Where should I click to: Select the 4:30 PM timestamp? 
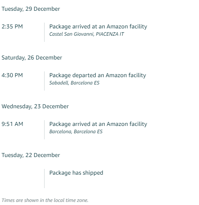tap(12, 75)
